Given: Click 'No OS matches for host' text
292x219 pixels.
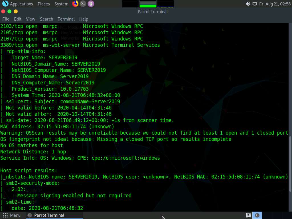Looking at the screenshot, I should point(32,145).
